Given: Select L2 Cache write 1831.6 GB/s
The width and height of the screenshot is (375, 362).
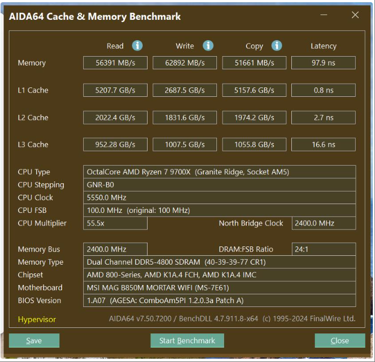Looking at the screenshot, I should [x=185, y=118].
